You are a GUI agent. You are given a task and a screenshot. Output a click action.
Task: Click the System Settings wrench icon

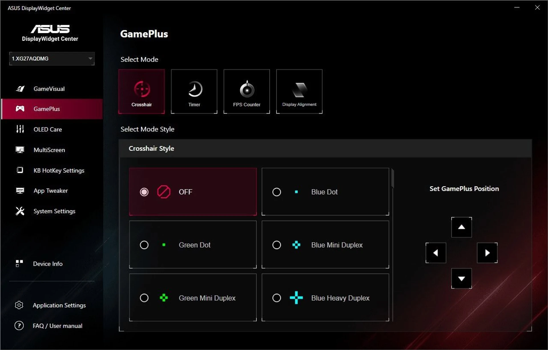pyautogui.click(x=20, y=211)
